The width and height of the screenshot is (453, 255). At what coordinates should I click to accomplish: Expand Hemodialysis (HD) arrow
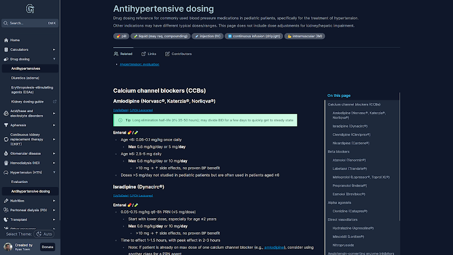coord(54,163)
